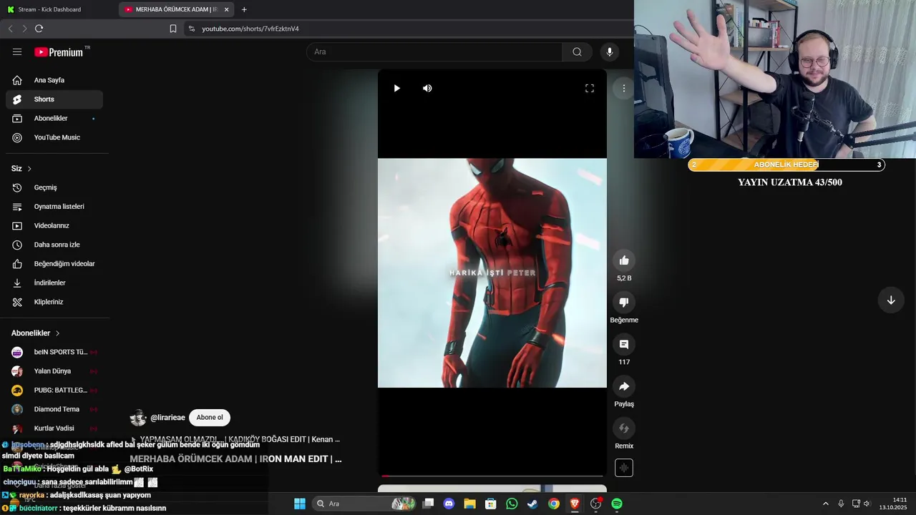Start voice search with microphone icon

610,51
